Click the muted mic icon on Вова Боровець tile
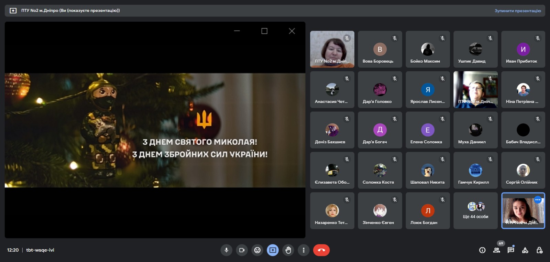 pyautogui.click(x=395, y=38)
